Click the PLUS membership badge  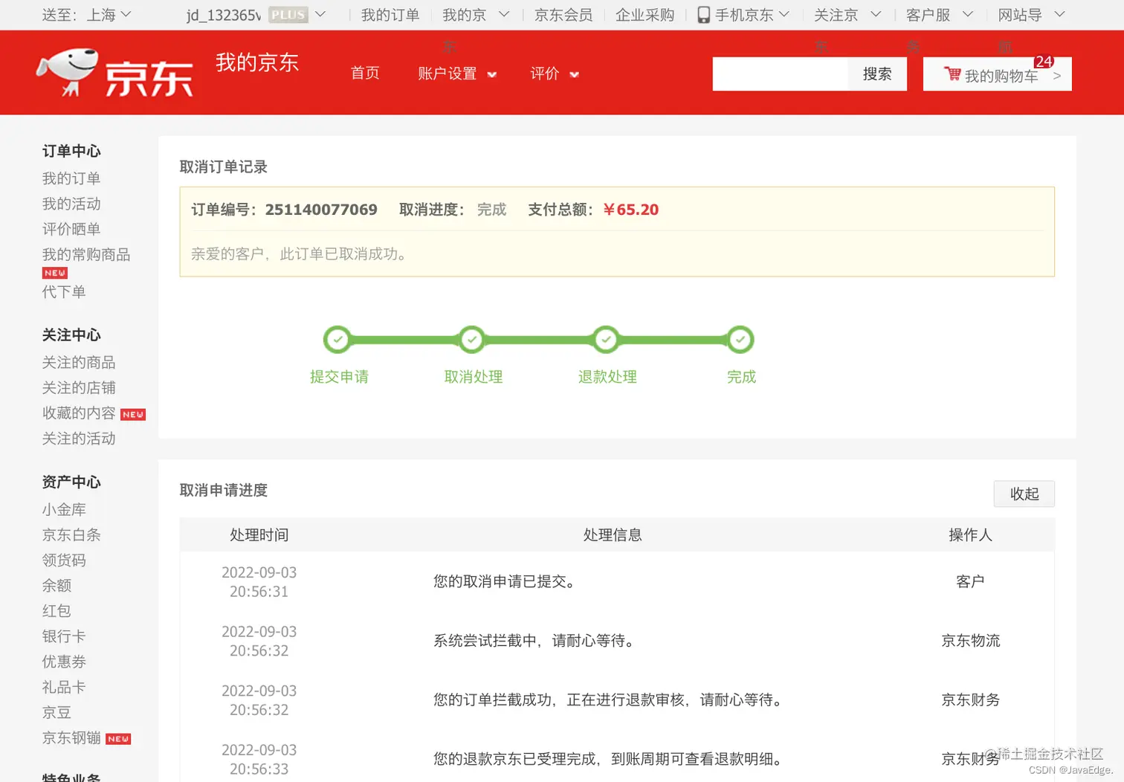click(288, 15)
